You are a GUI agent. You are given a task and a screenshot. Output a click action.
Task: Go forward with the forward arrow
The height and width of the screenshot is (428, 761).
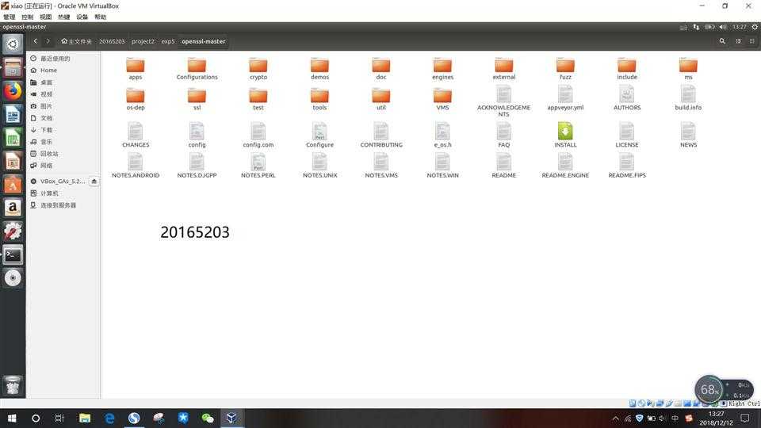pos(48,41)
